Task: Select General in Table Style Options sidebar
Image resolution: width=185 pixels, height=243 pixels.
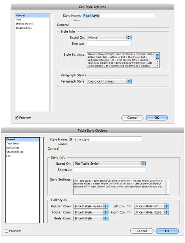Action: (22, 139)
